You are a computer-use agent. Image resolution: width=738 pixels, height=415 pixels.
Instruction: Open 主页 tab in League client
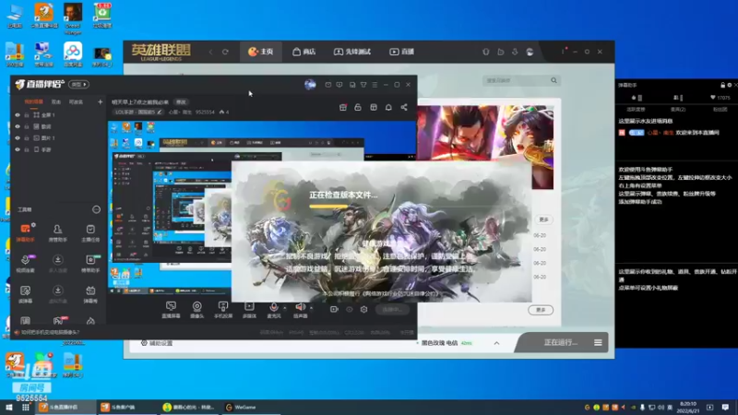coord(261,52)
